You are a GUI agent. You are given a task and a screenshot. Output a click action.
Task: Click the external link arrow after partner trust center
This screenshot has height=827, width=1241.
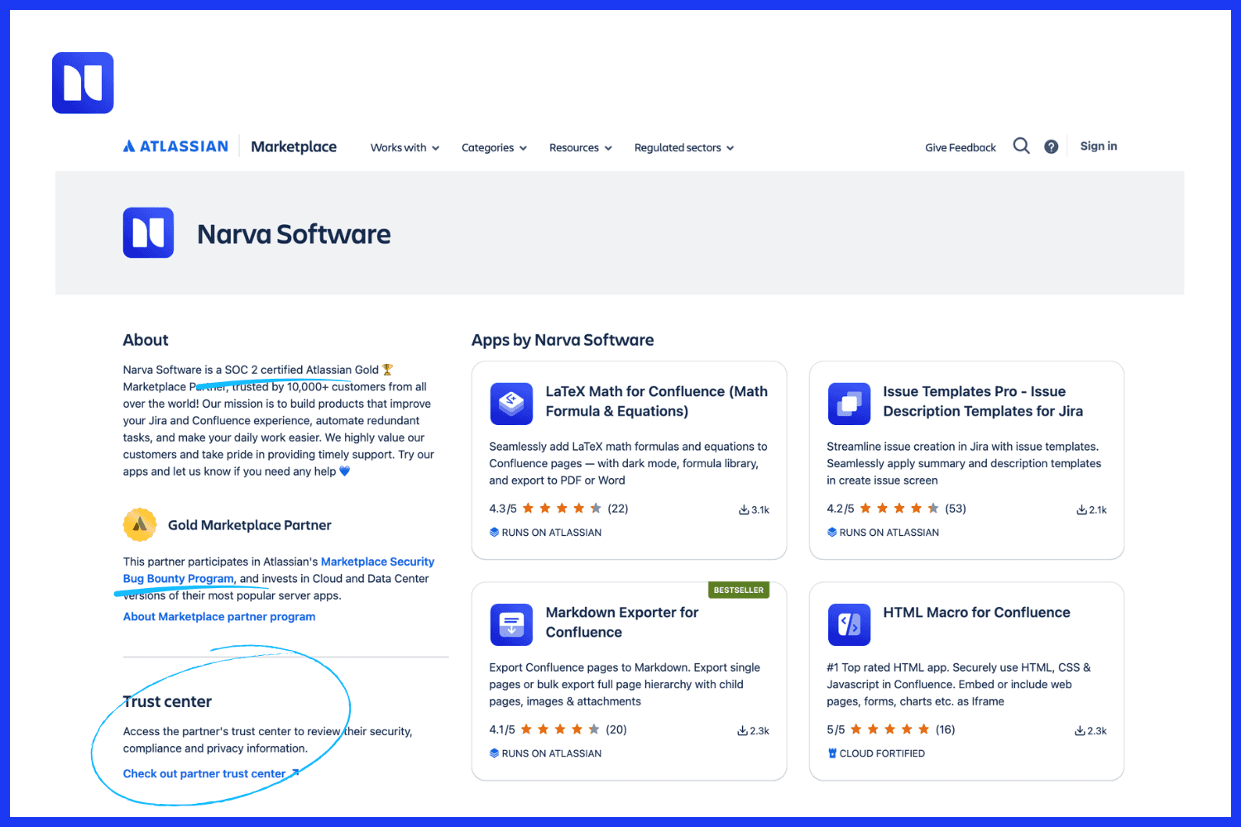click(x=295, y=773)
